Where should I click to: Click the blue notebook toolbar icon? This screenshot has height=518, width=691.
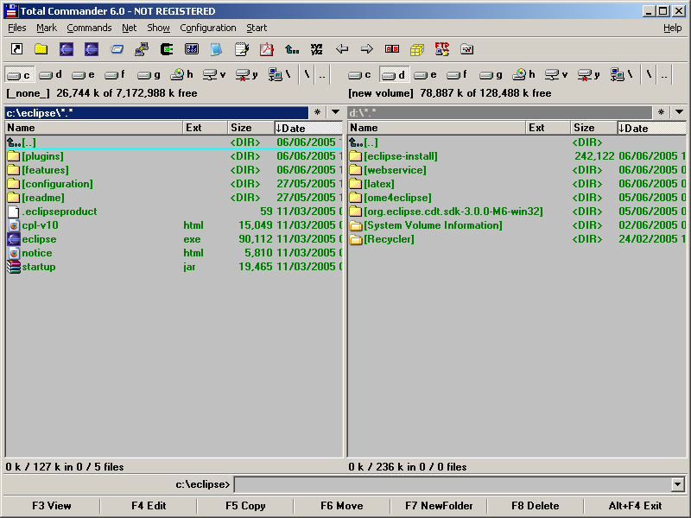click(216, 49)
